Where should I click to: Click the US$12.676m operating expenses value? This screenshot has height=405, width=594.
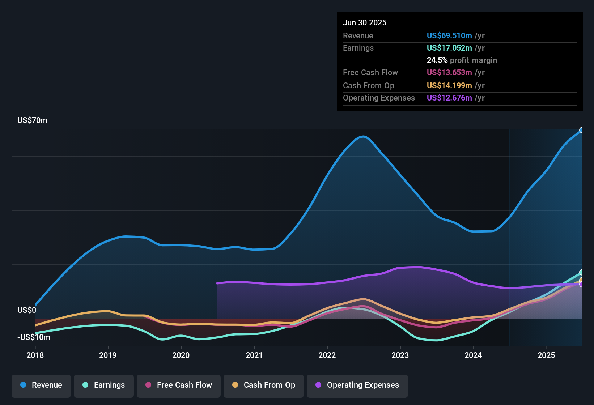click(x=449, y=98)
